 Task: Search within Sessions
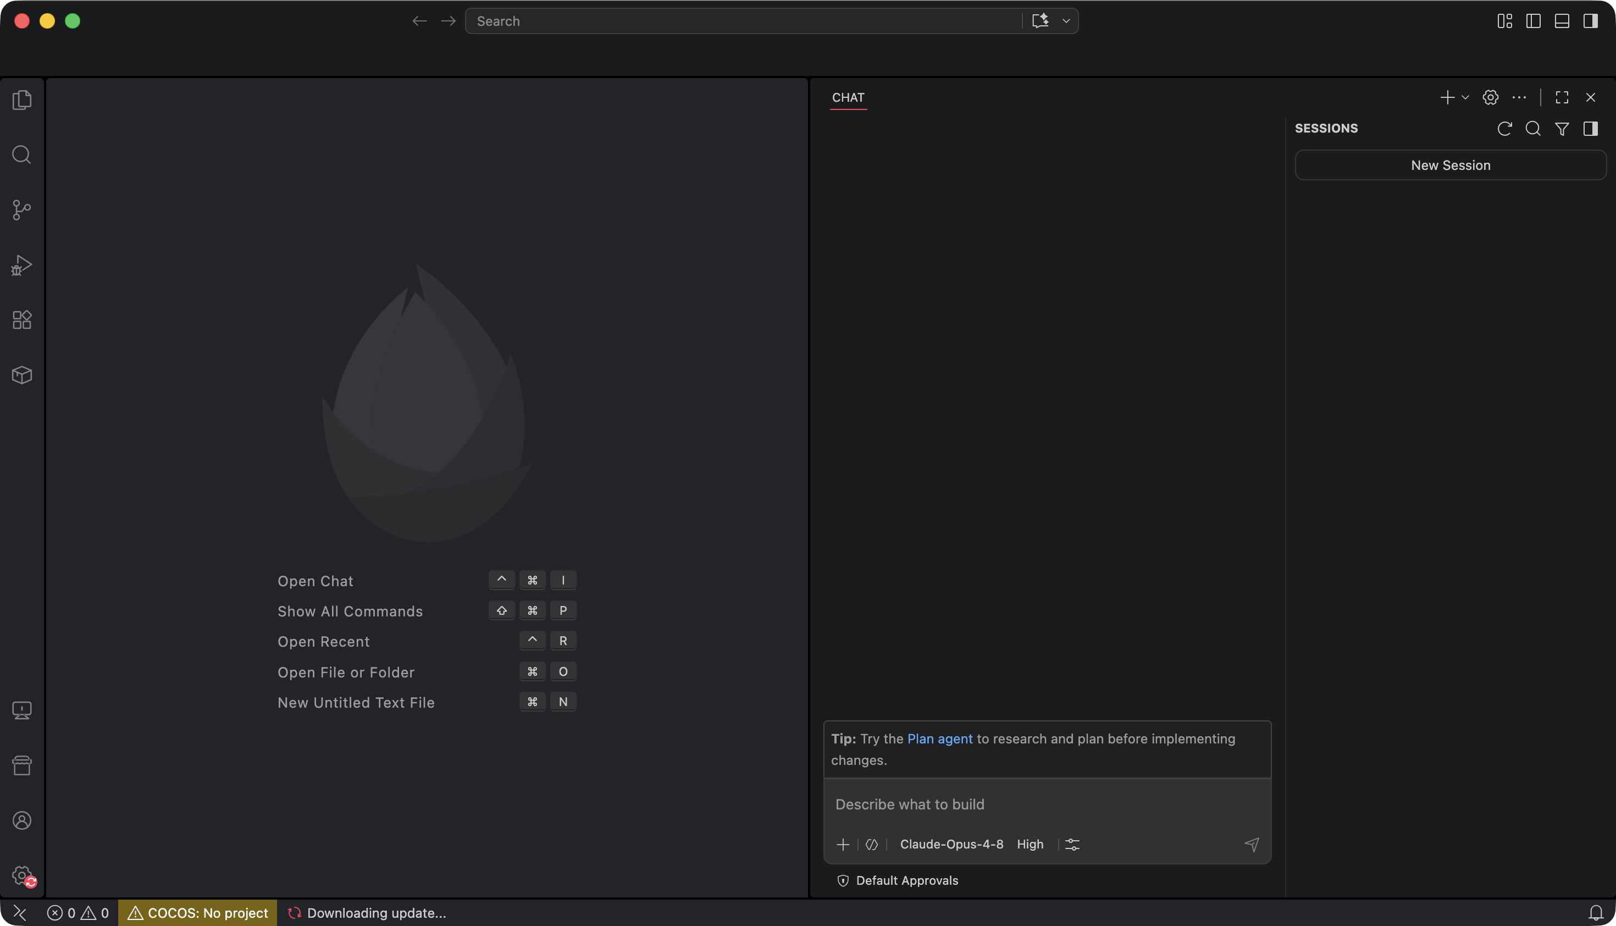coord(1532,129)
